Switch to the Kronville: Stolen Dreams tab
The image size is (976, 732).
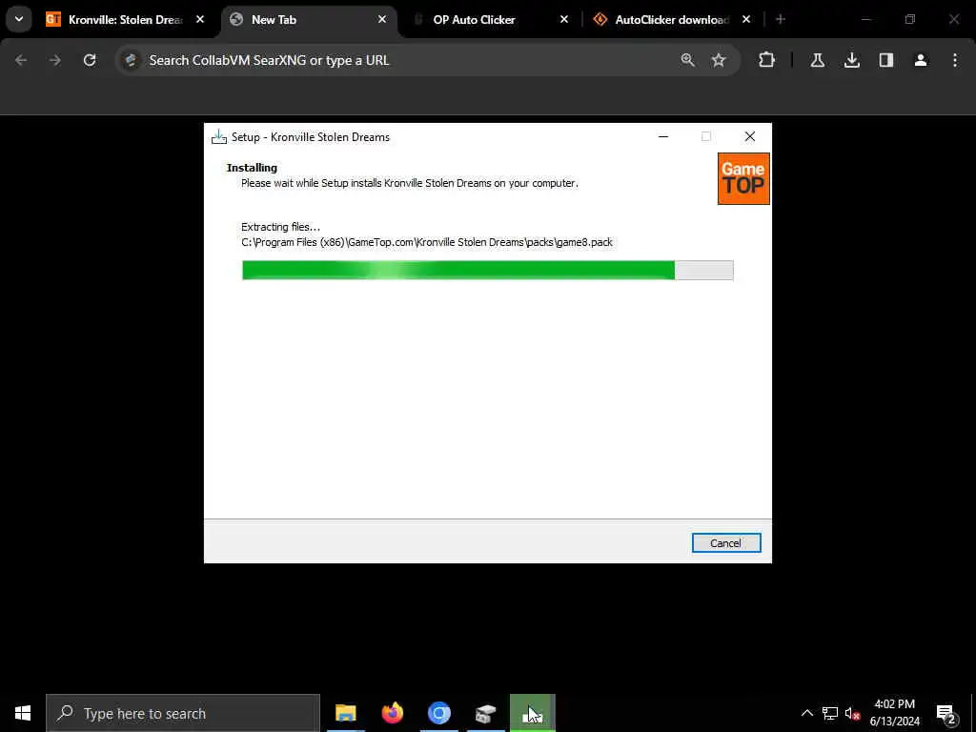(x=125, y=20)
